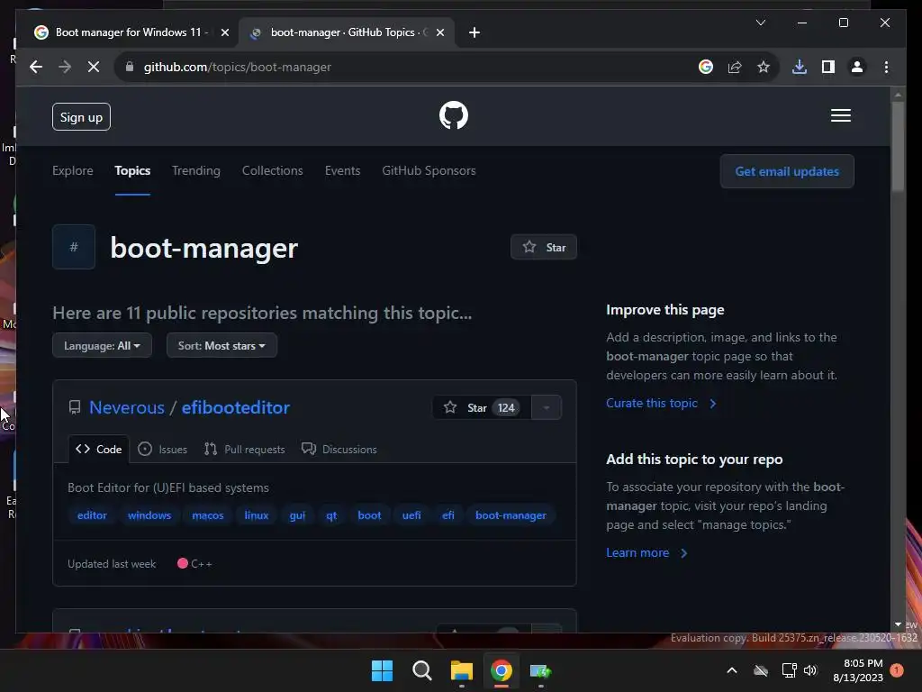Close the Boot manager for Windows 11 tab
922x692 pixels.
tap(224, 32)
